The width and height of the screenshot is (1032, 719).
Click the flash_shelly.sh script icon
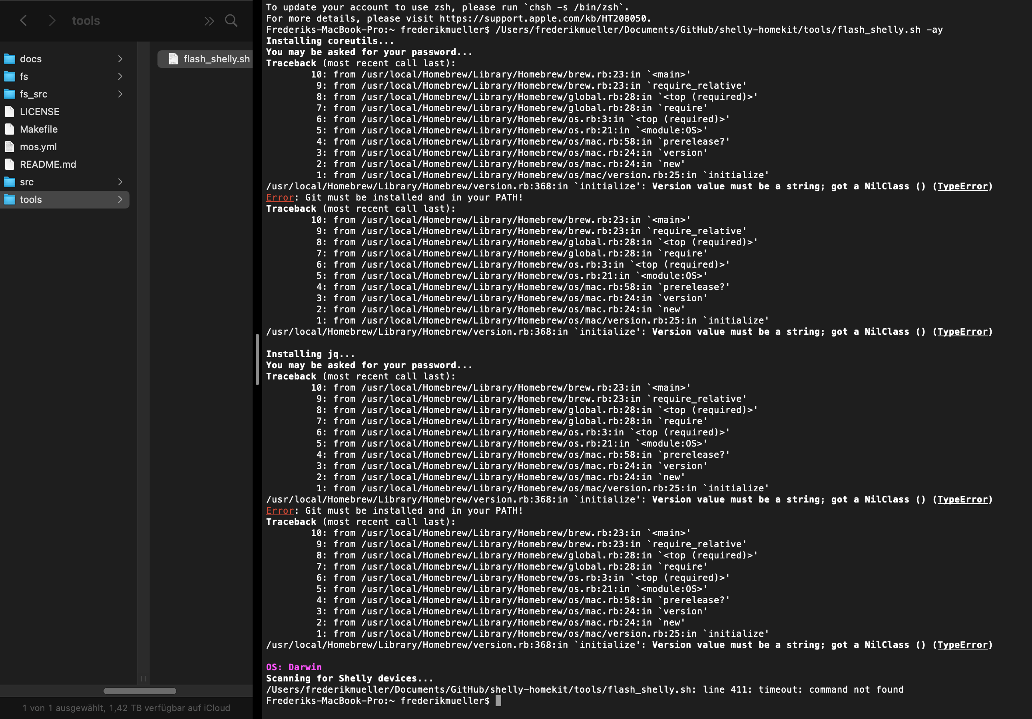point(173,58)
